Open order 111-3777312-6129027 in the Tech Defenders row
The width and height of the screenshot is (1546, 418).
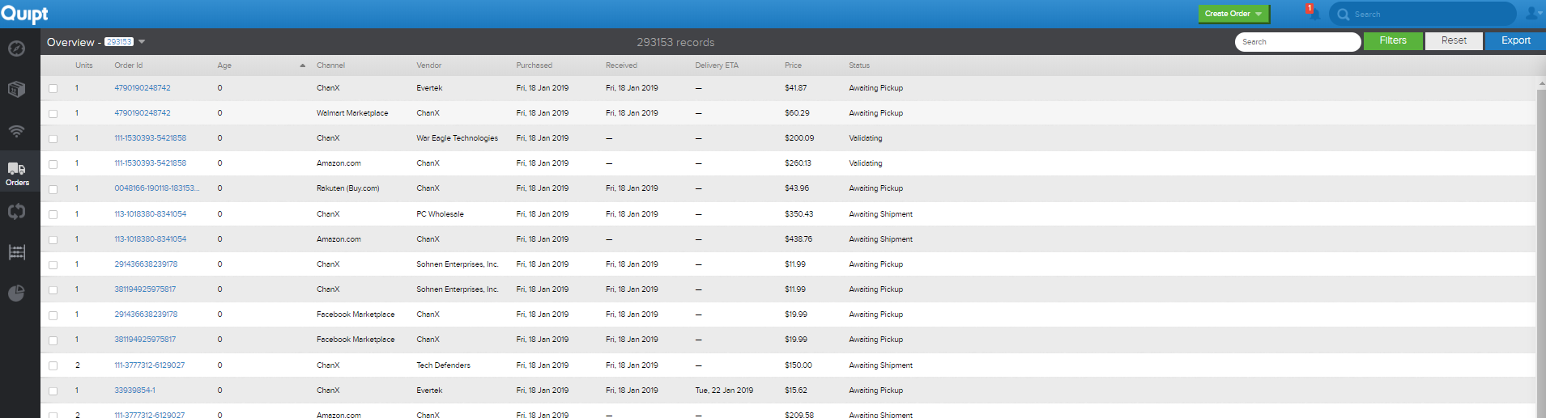tap(149, 365)
